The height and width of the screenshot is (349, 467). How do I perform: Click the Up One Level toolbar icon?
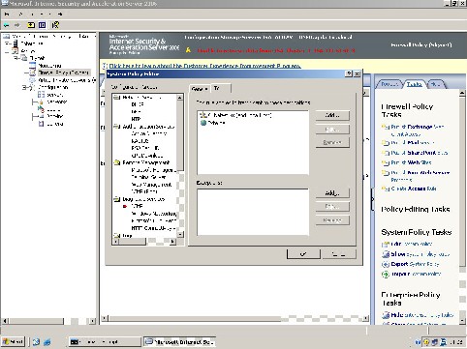tap(31, 25)
